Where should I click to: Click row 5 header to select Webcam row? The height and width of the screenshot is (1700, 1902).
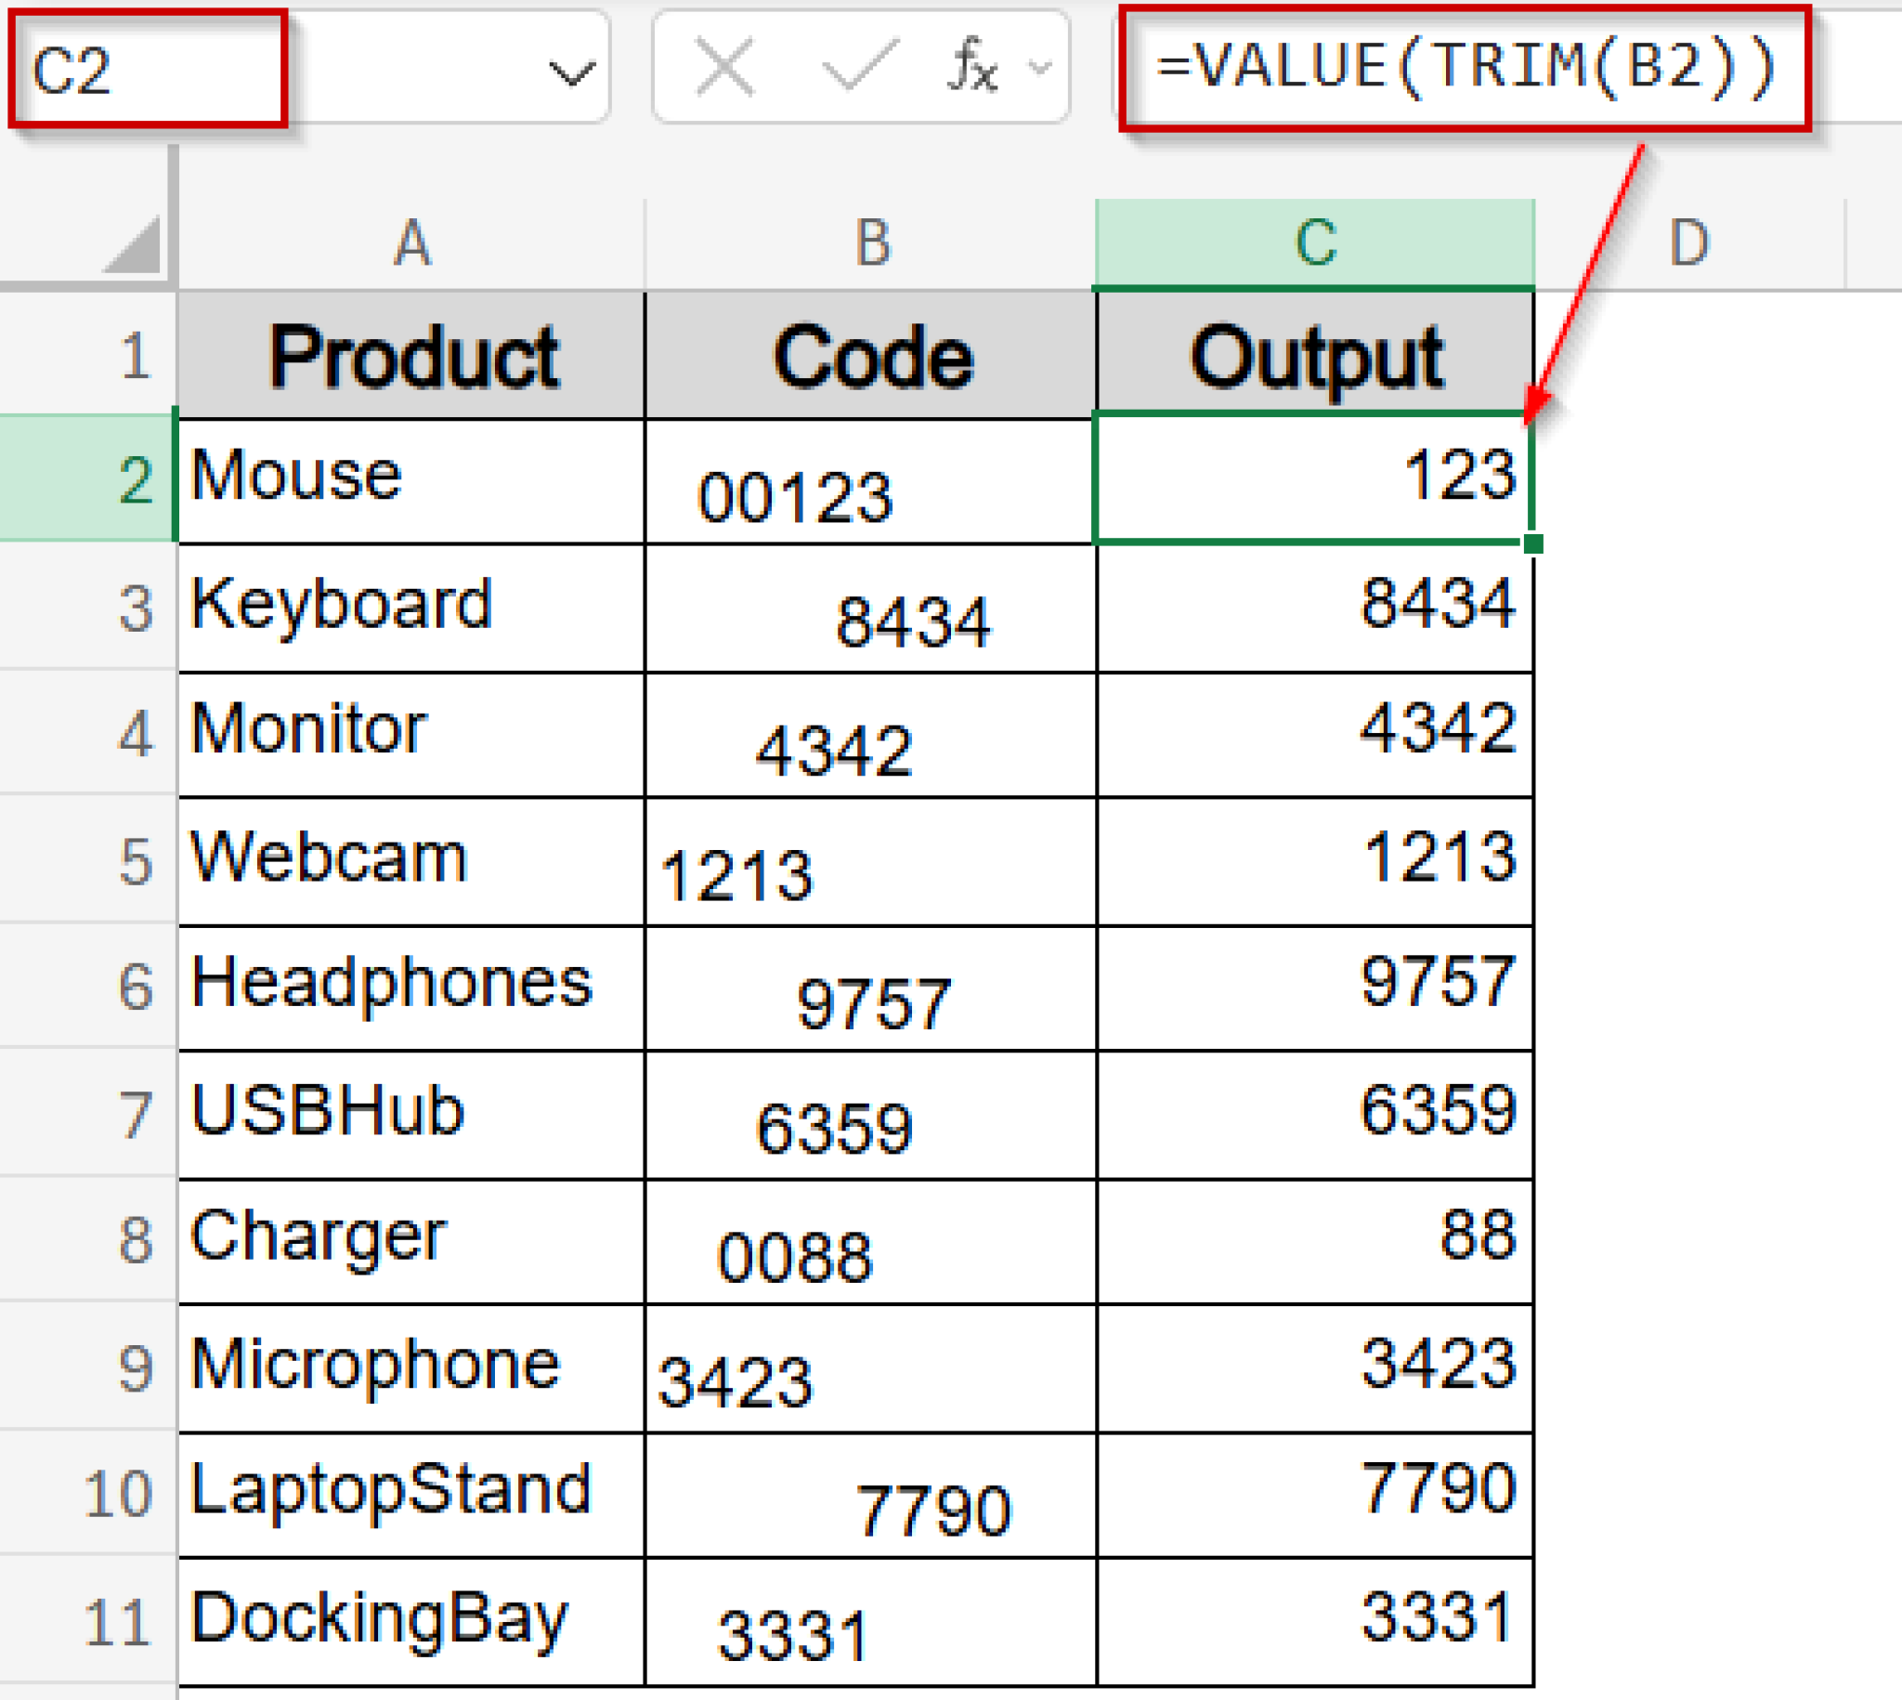point(136,859)
